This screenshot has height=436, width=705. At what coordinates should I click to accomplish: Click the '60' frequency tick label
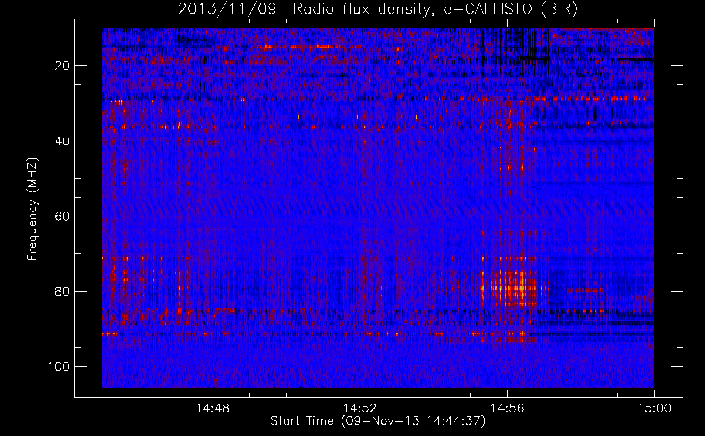click(62, 217)
